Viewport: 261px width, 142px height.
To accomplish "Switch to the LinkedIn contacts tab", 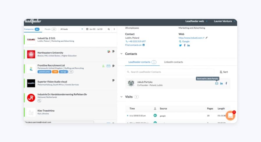I will click(173, 62).
